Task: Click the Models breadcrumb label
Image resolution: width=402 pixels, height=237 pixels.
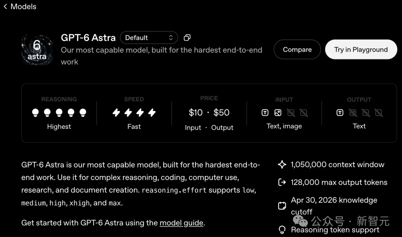Action: pyautogui.click(x=23, y=6)
